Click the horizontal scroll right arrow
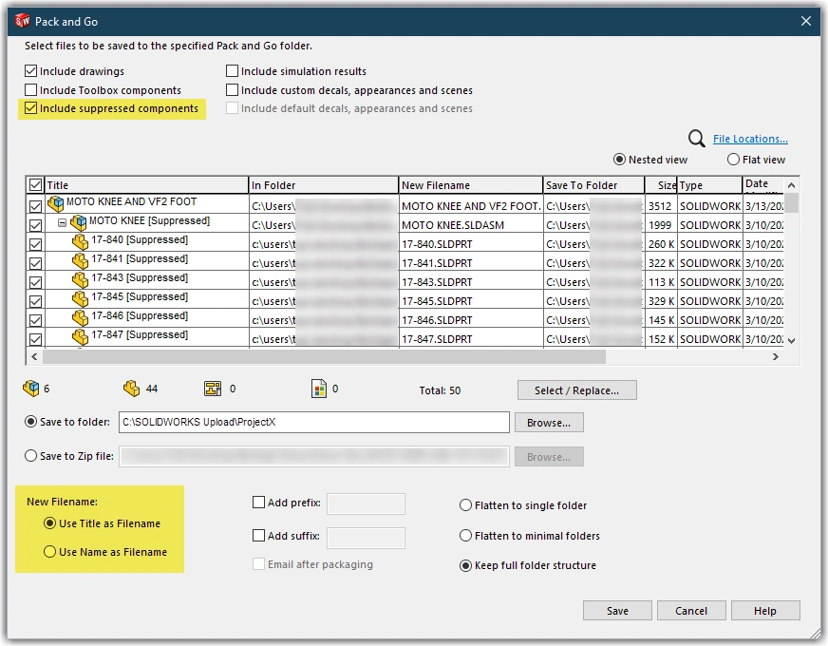This screenshot has width=828, height=646. coord(775,356)
